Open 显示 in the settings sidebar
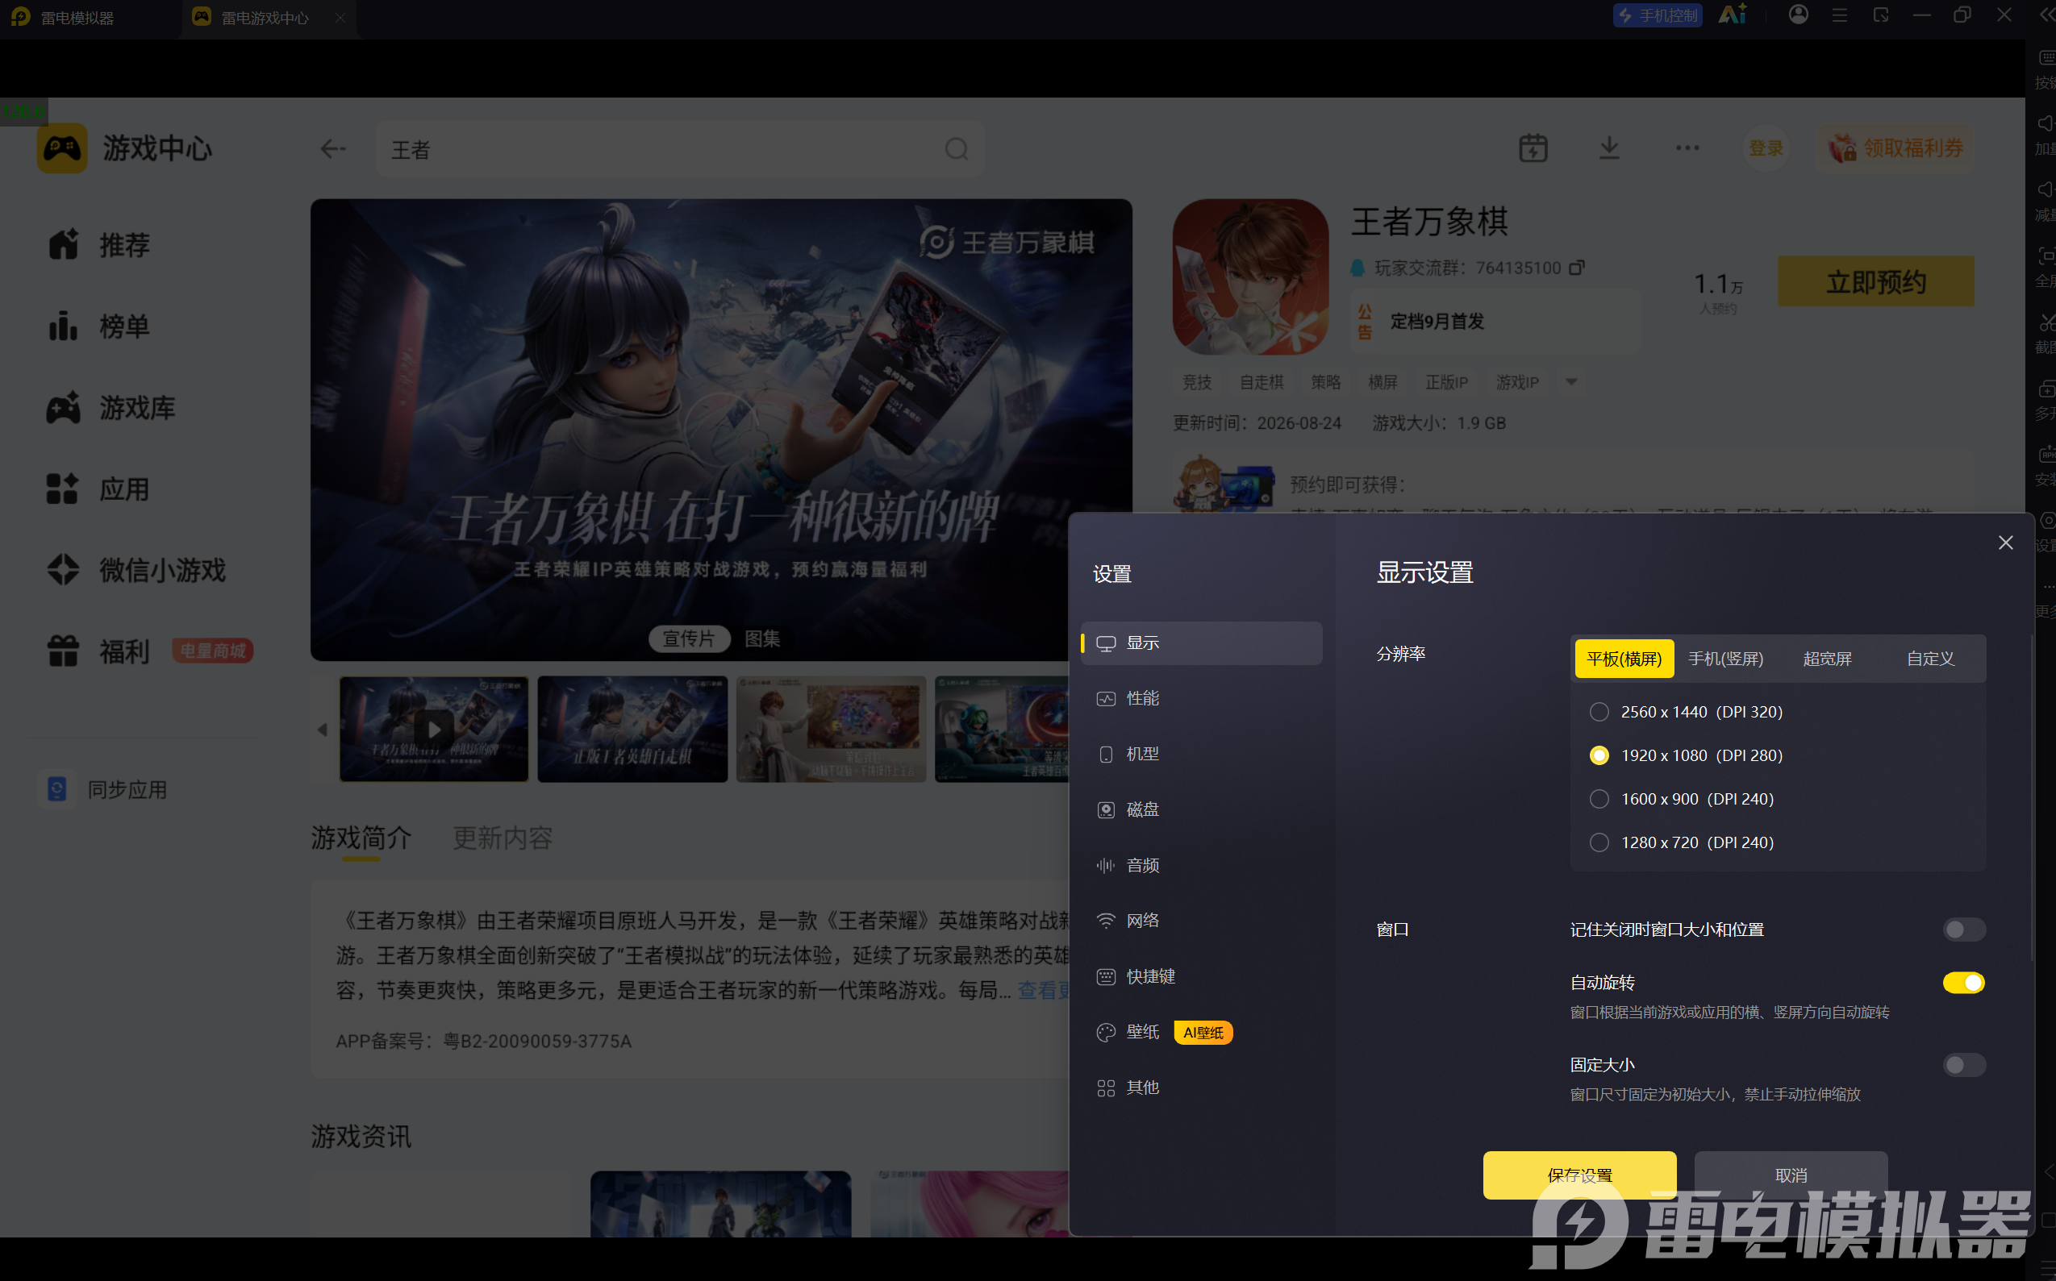 [1201, 643]
